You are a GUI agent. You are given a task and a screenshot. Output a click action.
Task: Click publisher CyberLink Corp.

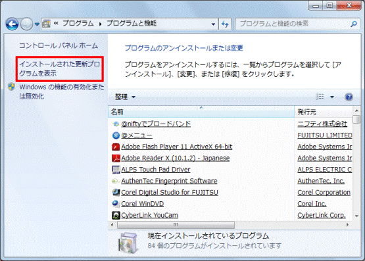click(x=322, y=215)
